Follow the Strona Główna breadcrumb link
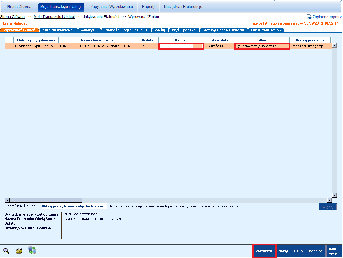 (12, 17)
